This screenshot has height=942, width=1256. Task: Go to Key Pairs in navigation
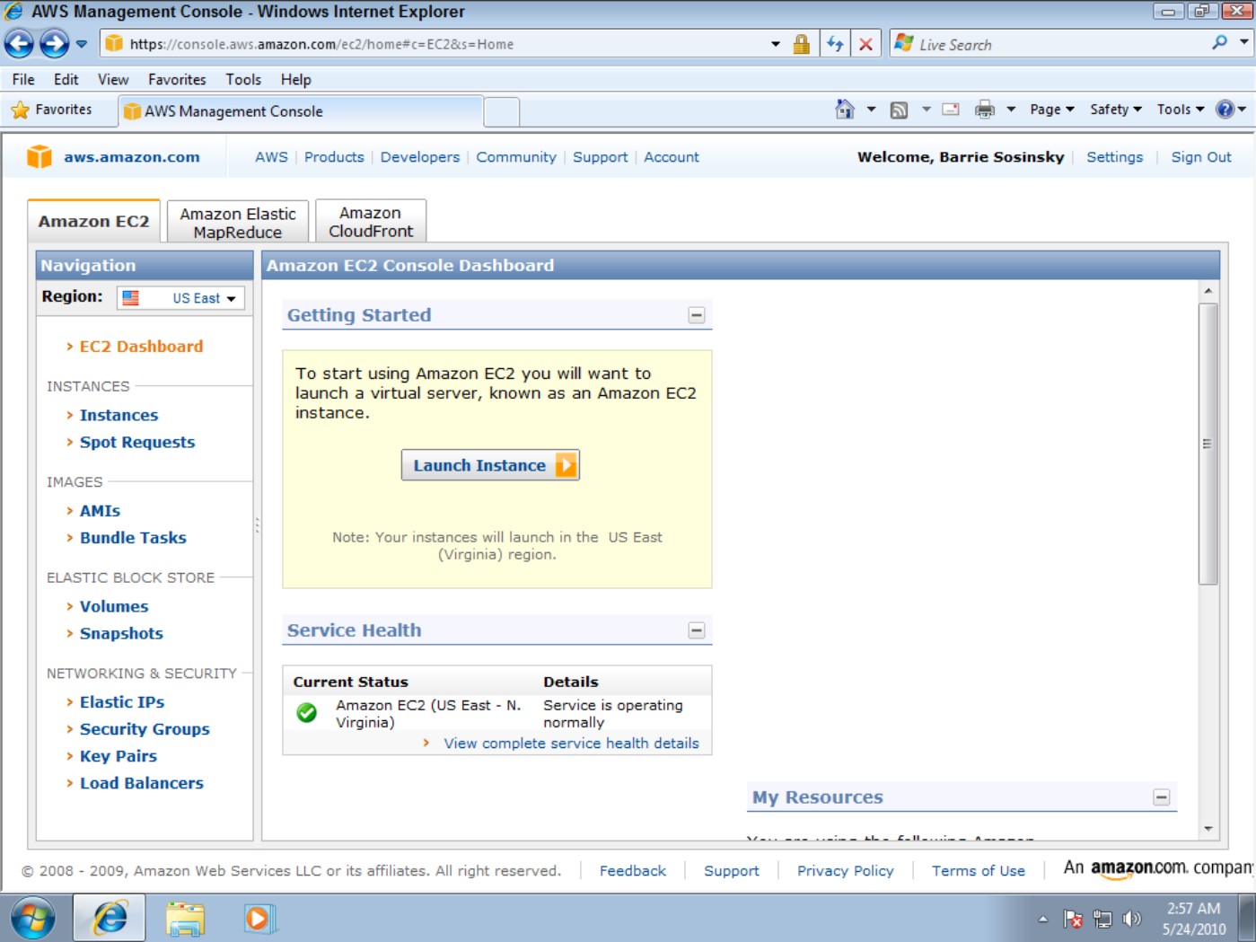[x=119, y=756]
